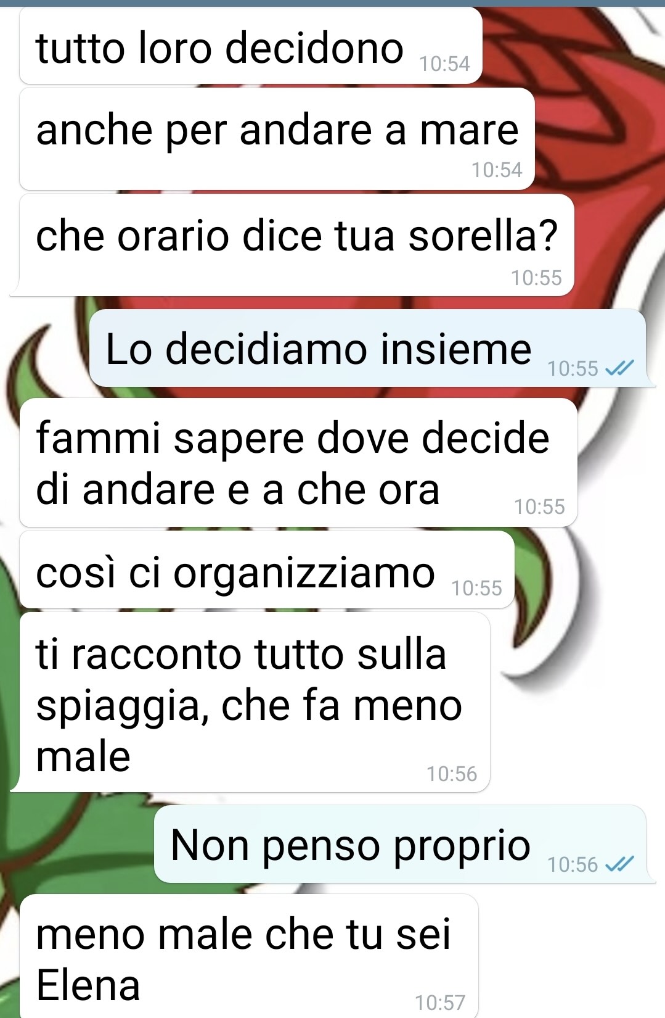
Task: Select the 'così ci organizziamo' message
Action: point(267,570)
